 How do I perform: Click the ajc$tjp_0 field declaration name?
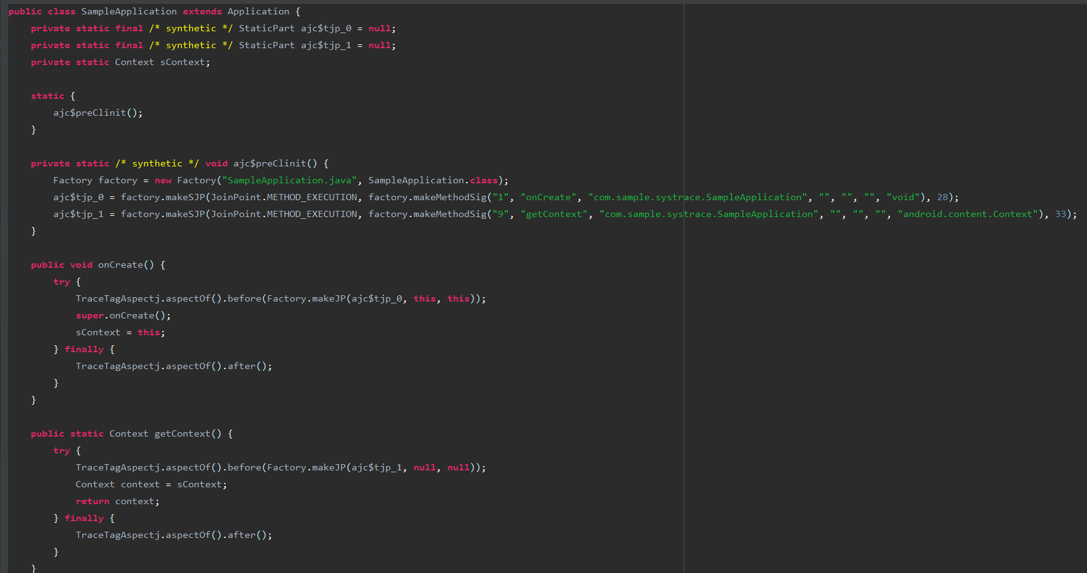click(x=326, y=28)
